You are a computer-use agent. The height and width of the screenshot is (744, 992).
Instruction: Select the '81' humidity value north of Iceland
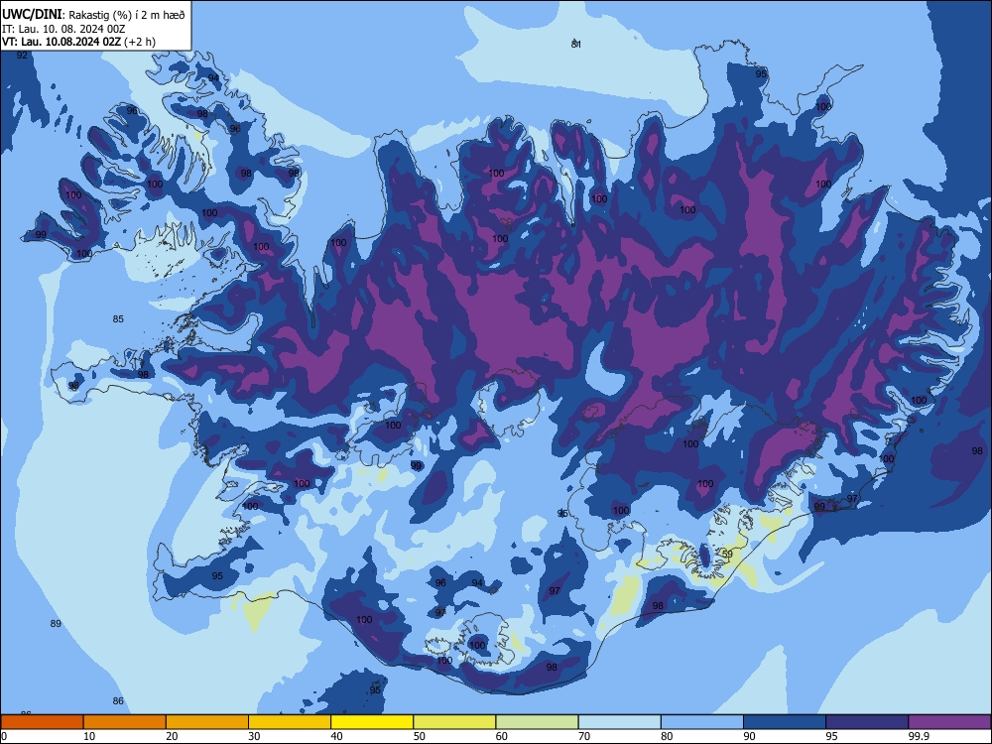[575, 44]
